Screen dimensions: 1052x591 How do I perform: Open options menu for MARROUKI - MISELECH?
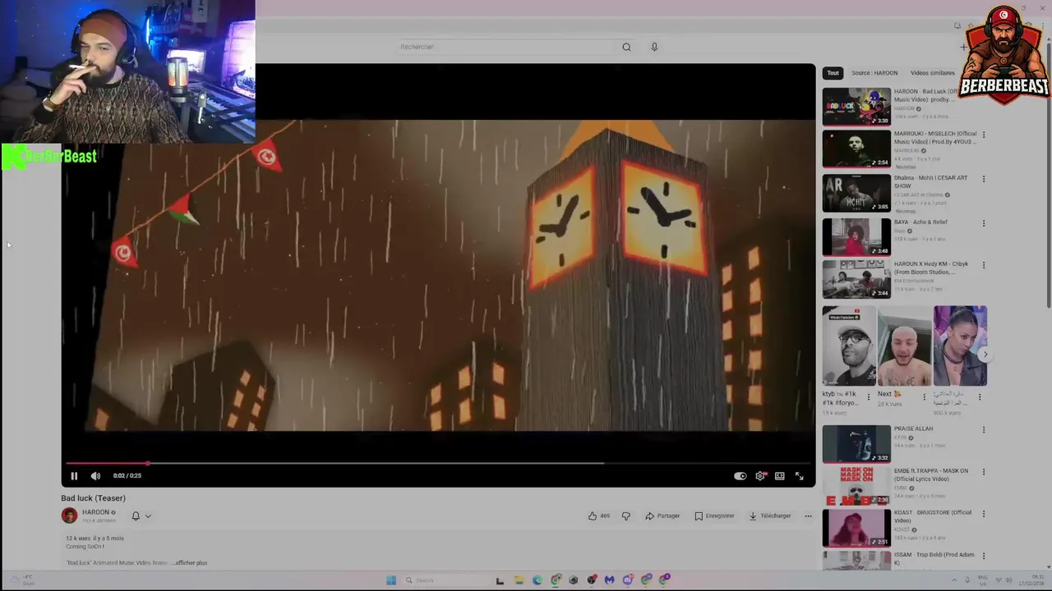point(984,135)
